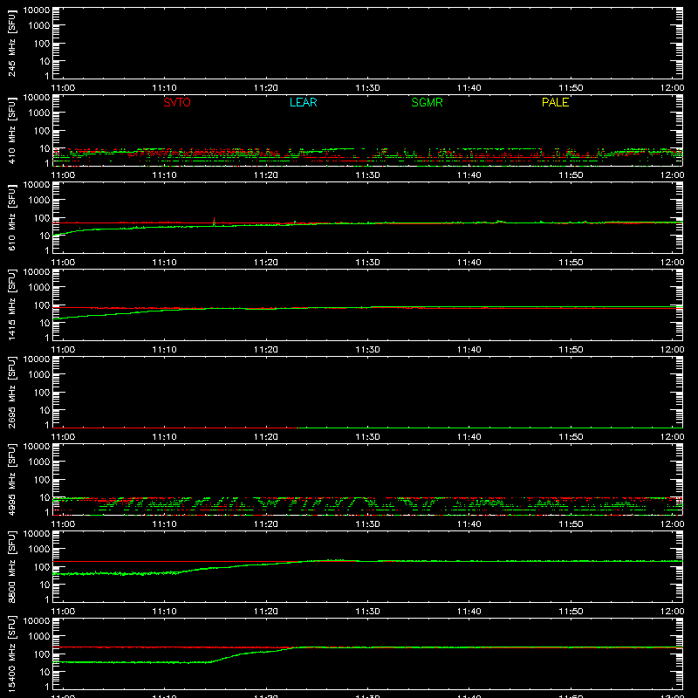
Task: Select the 410 MHz [SFU] axis title
Action: 11,131
